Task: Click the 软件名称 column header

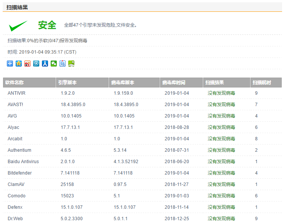Action: pos(29,83)
